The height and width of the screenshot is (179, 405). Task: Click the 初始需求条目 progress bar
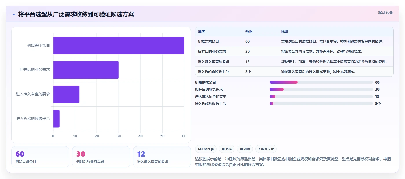coord(321,82)
